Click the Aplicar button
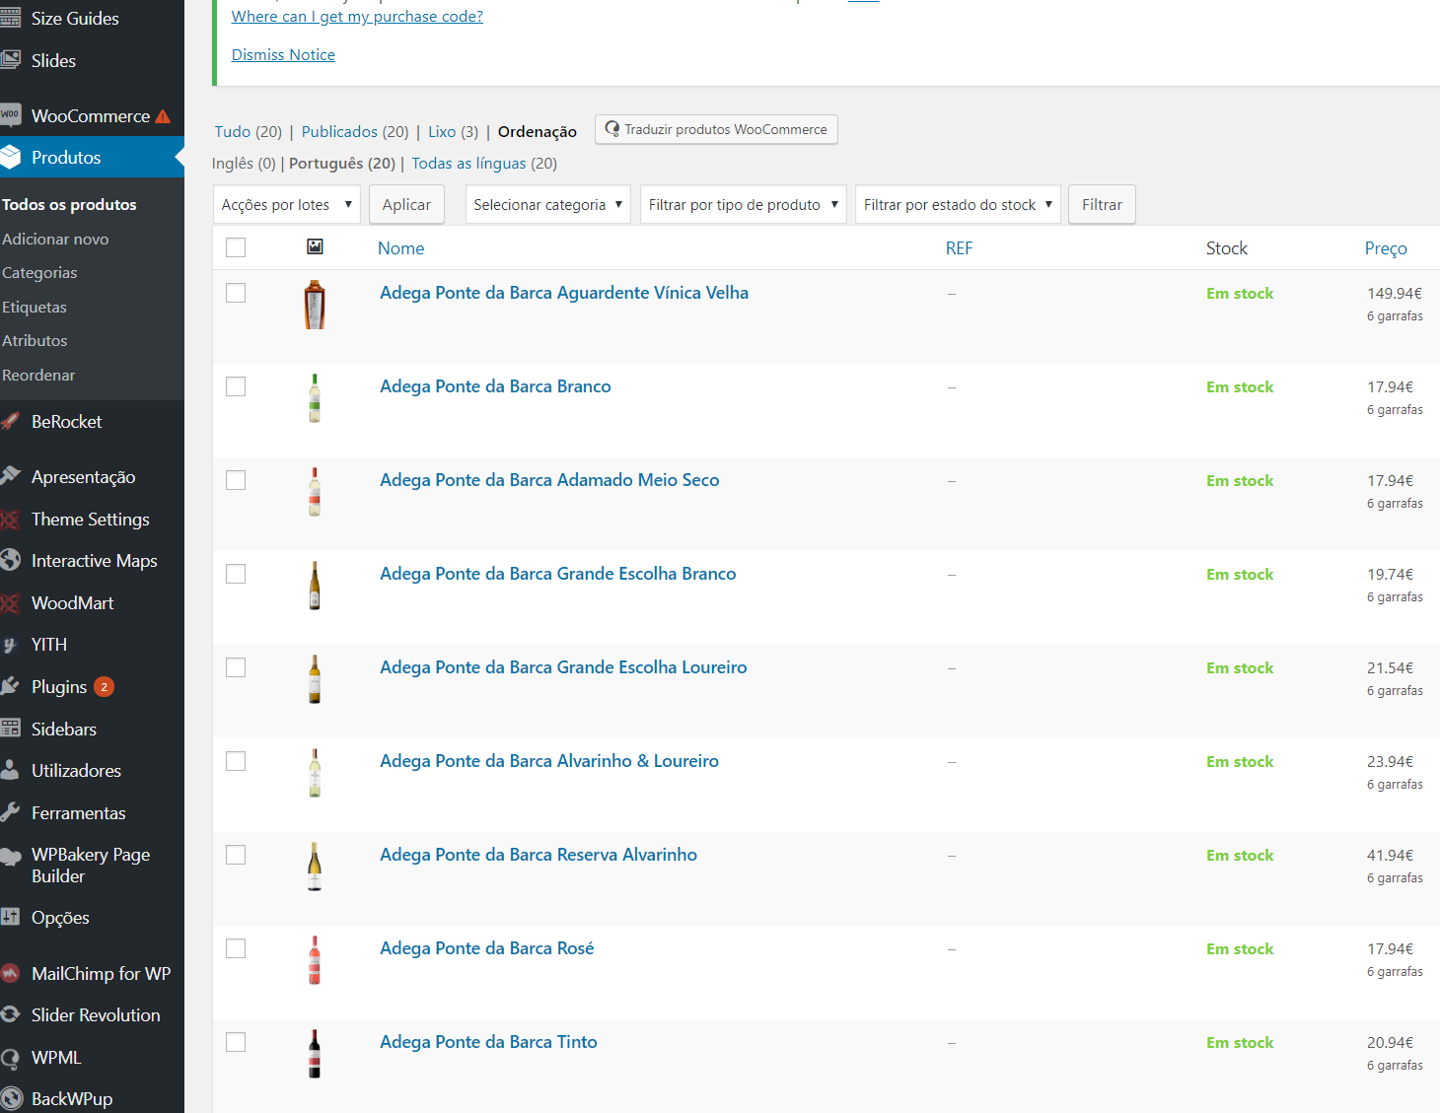Screen dimensions: 1440x1113 406,204
